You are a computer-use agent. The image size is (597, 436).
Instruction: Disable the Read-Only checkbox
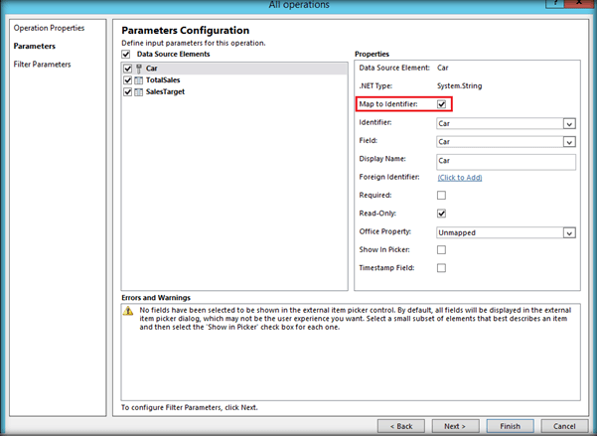click(442, 214)
